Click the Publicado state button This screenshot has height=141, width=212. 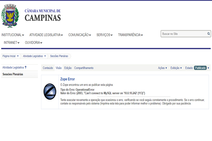[200, 68]
